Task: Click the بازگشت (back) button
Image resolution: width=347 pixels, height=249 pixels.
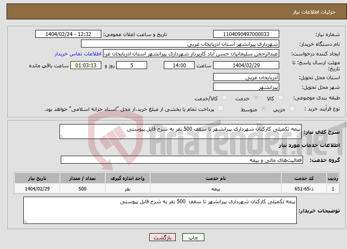Action: (x=162, y=237)
